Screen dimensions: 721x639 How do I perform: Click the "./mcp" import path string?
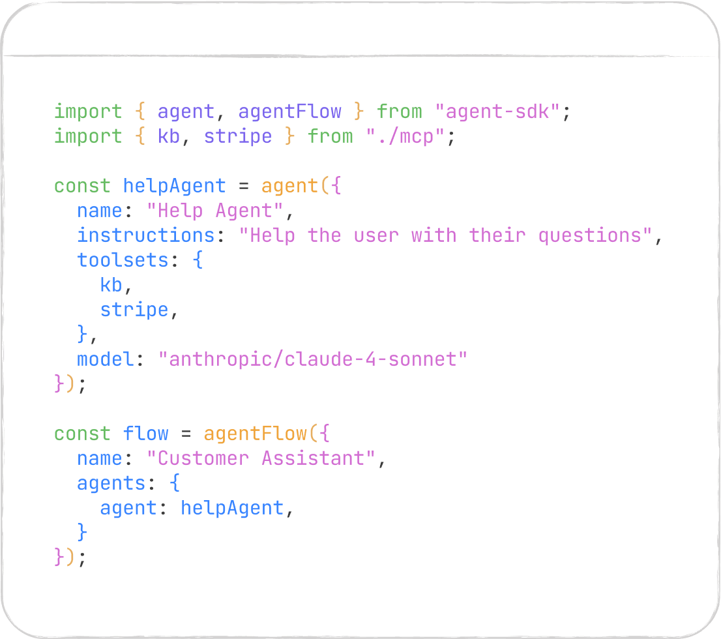coord(405,137)
